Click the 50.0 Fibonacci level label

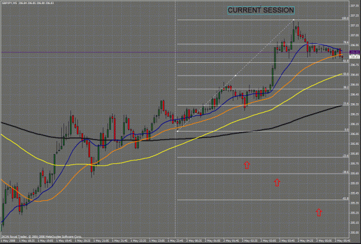click(346, 74)
